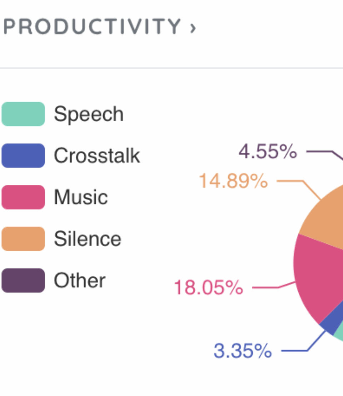The width and height of the screenshot is (343, 396).
Task: Click the 4.55% data label
Action: pos(268,152)
